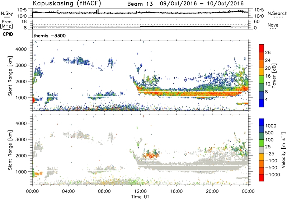This screenshot has width=287, height=199.
Task: Click the '-1000' tick on the velocity colorbar
Action: [272, 175]
